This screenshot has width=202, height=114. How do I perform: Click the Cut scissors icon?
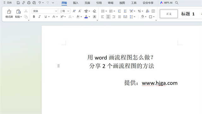[x=26, y=11]
